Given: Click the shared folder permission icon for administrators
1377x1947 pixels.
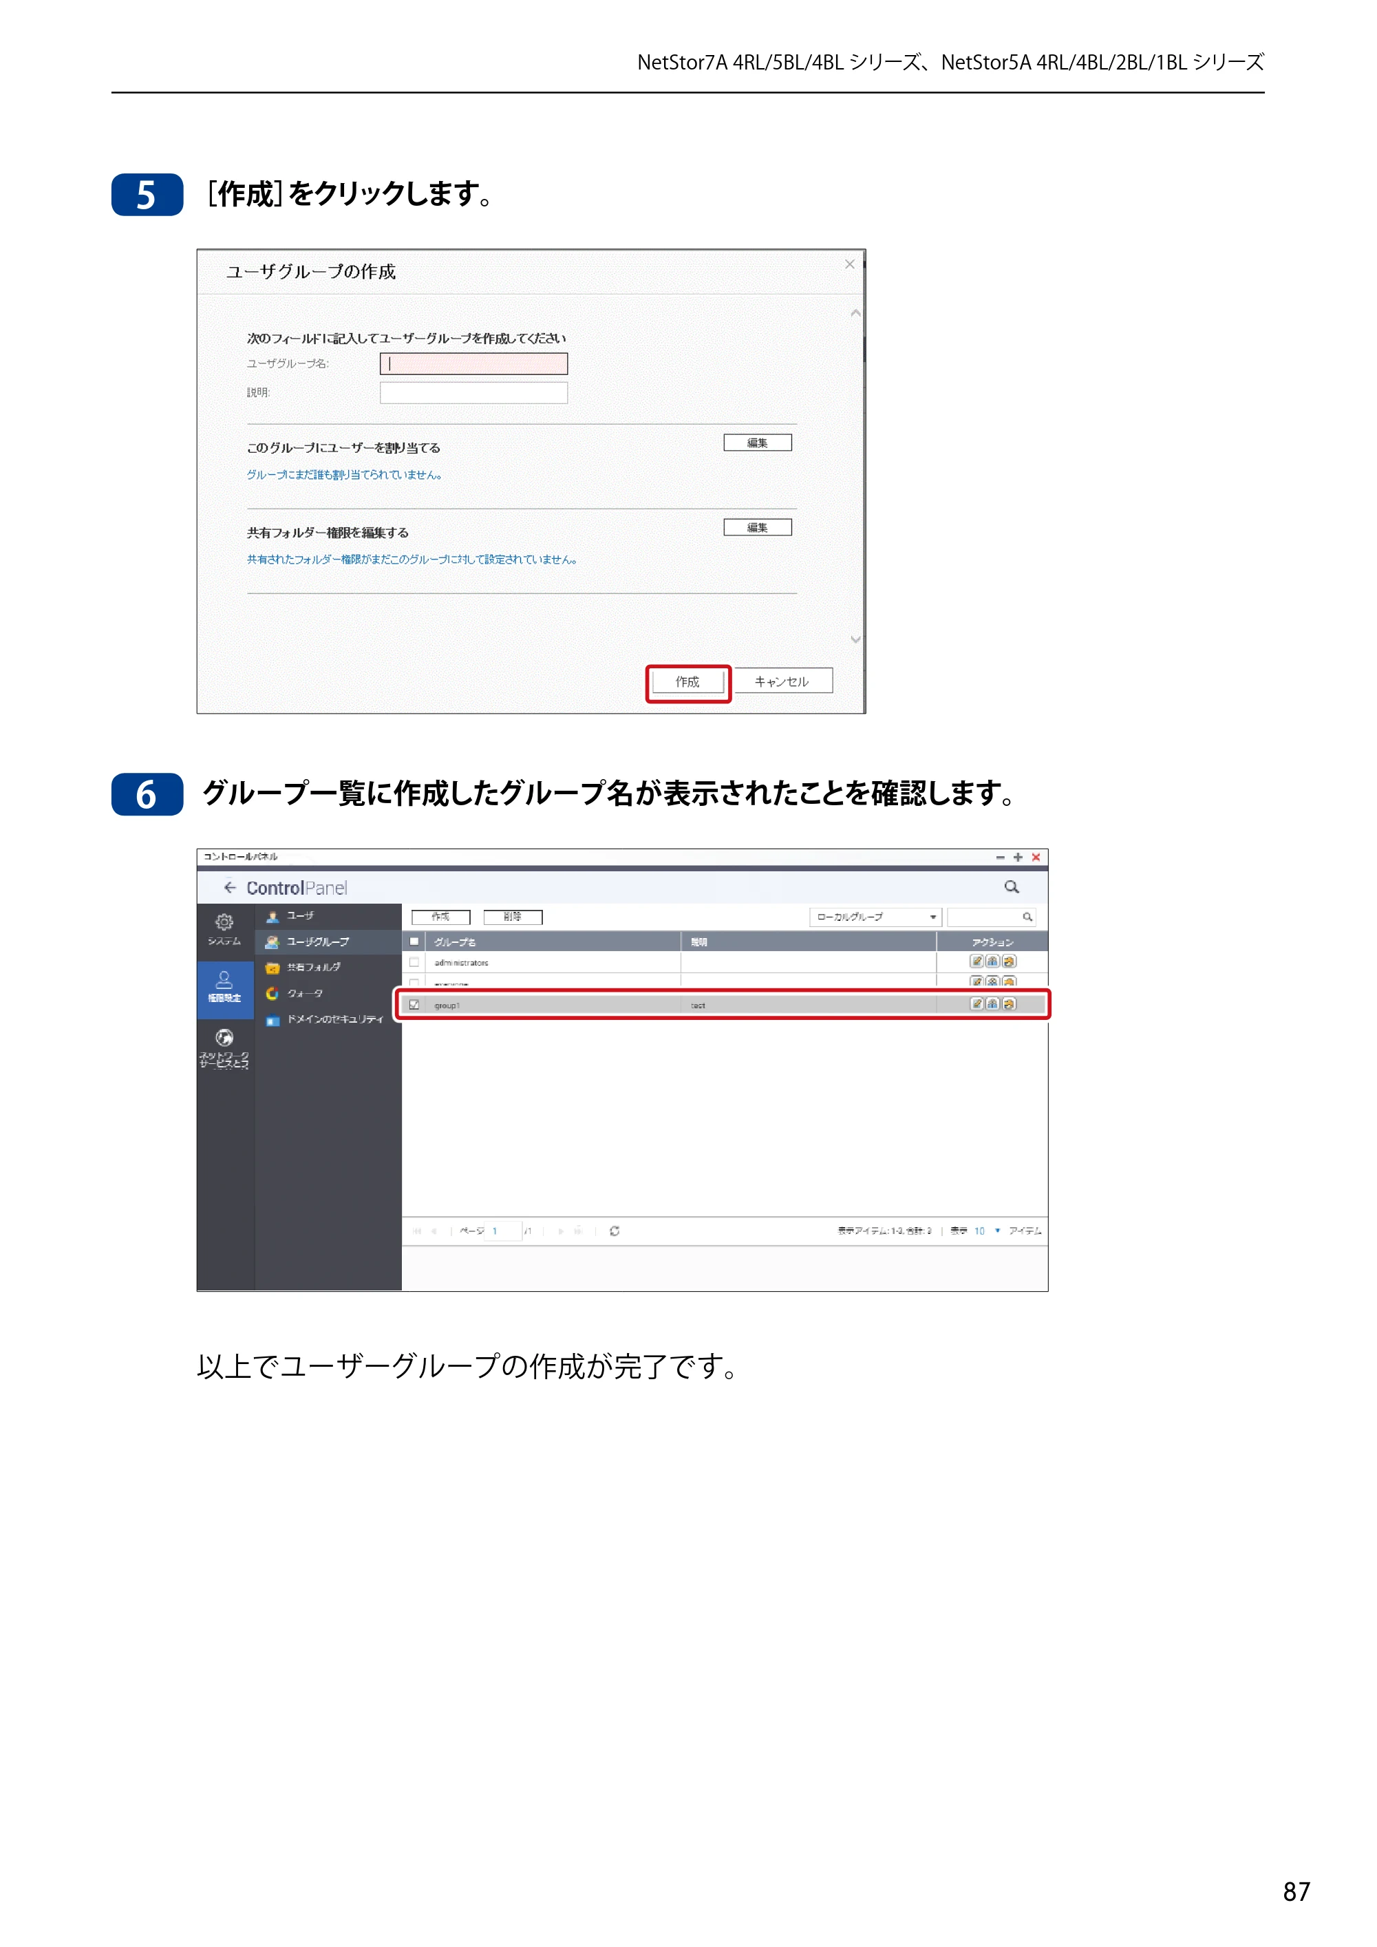Looking at the screenshot, I should [1009, 961].
